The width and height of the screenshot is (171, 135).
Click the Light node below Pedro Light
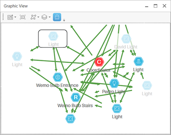[117, 108]
